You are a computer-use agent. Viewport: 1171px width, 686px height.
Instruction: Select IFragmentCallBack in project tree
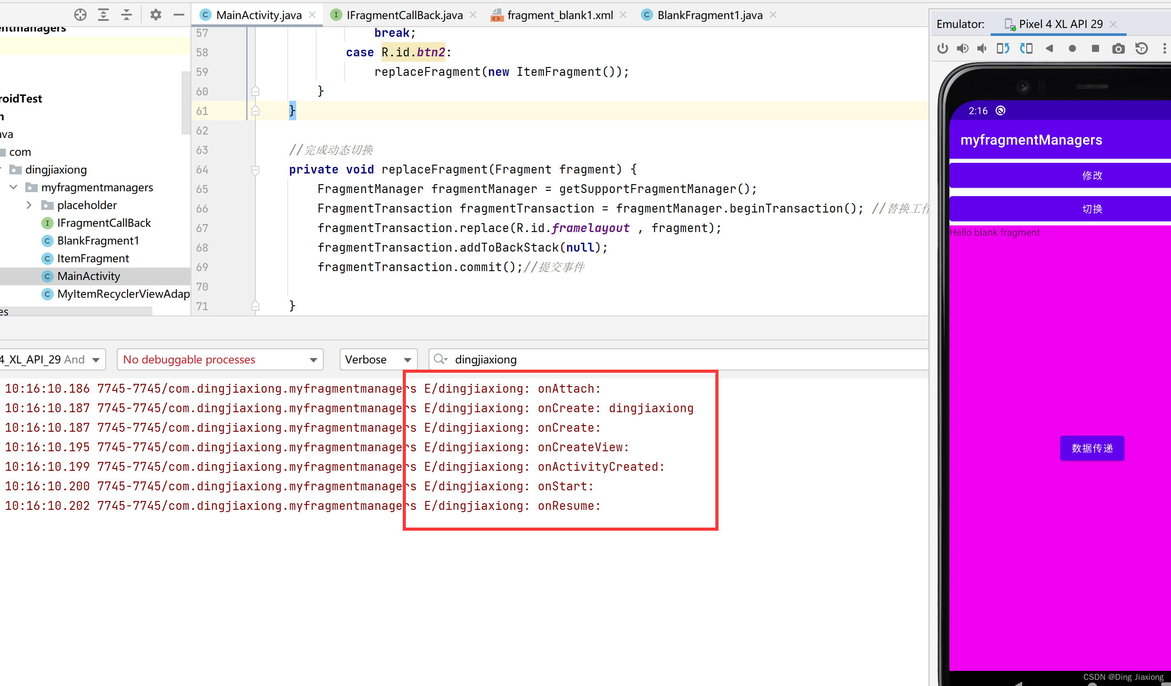point(103,223)
